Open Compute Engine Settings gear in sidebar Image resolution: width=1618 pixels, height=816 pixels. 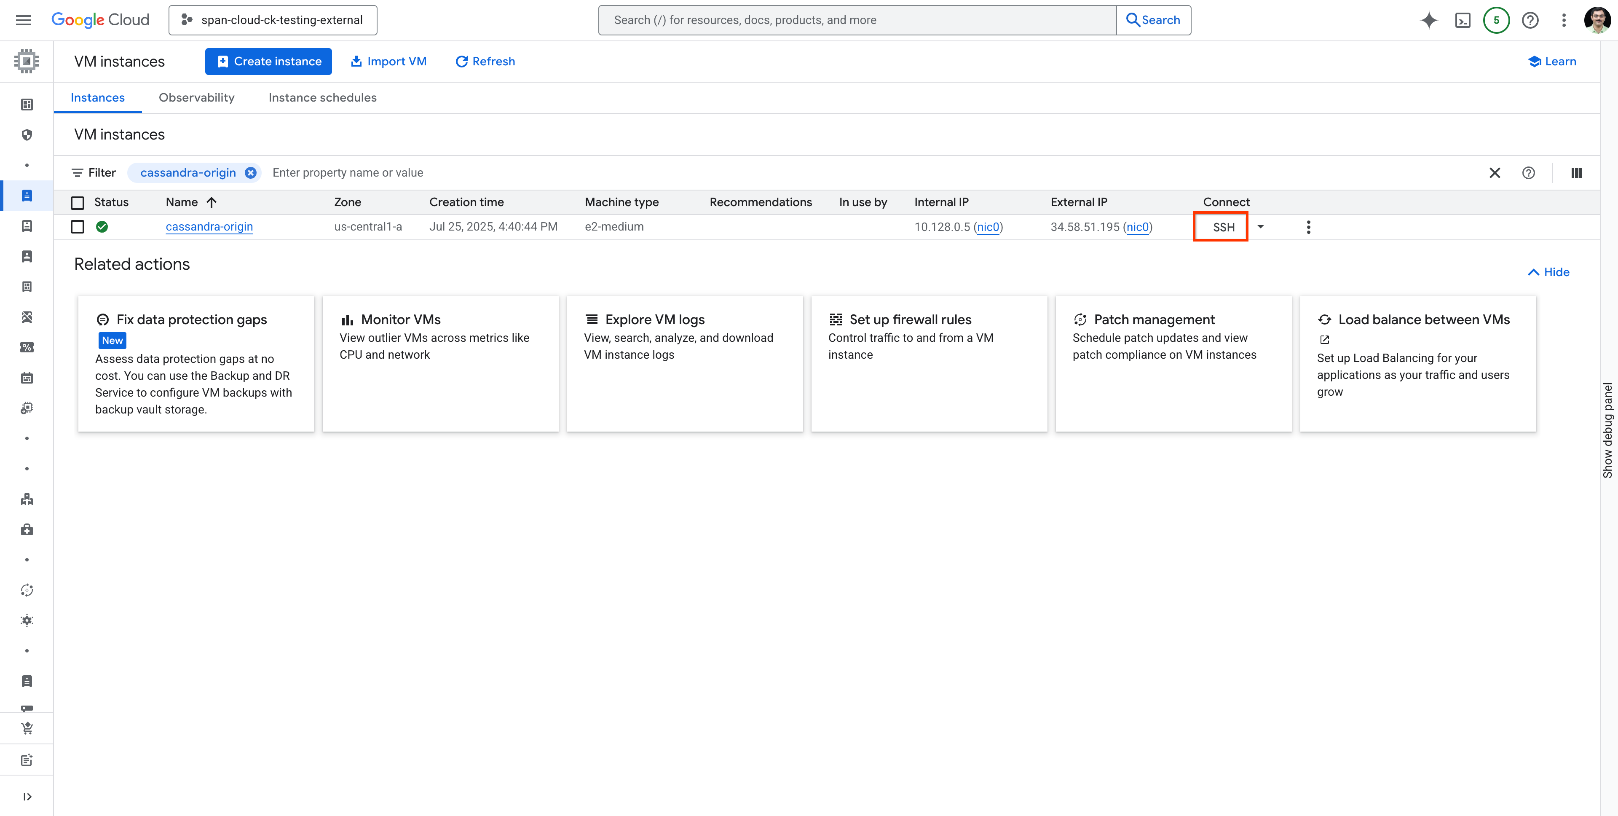[x=27, y=620]
